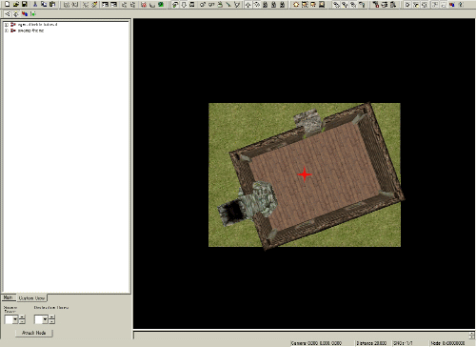Image resolution: width=476 pixels, height=347 pixels.
Task: Switch to the Custom View tab
Action: point(31,298)
